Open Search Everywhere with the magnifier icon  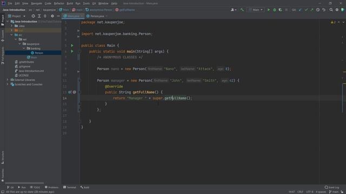click(331, 10)
